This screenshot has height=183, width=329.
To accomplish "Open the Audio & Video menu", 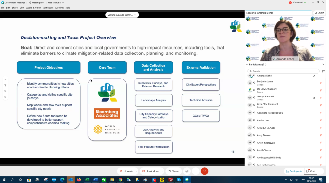I will tap(33, 8).
